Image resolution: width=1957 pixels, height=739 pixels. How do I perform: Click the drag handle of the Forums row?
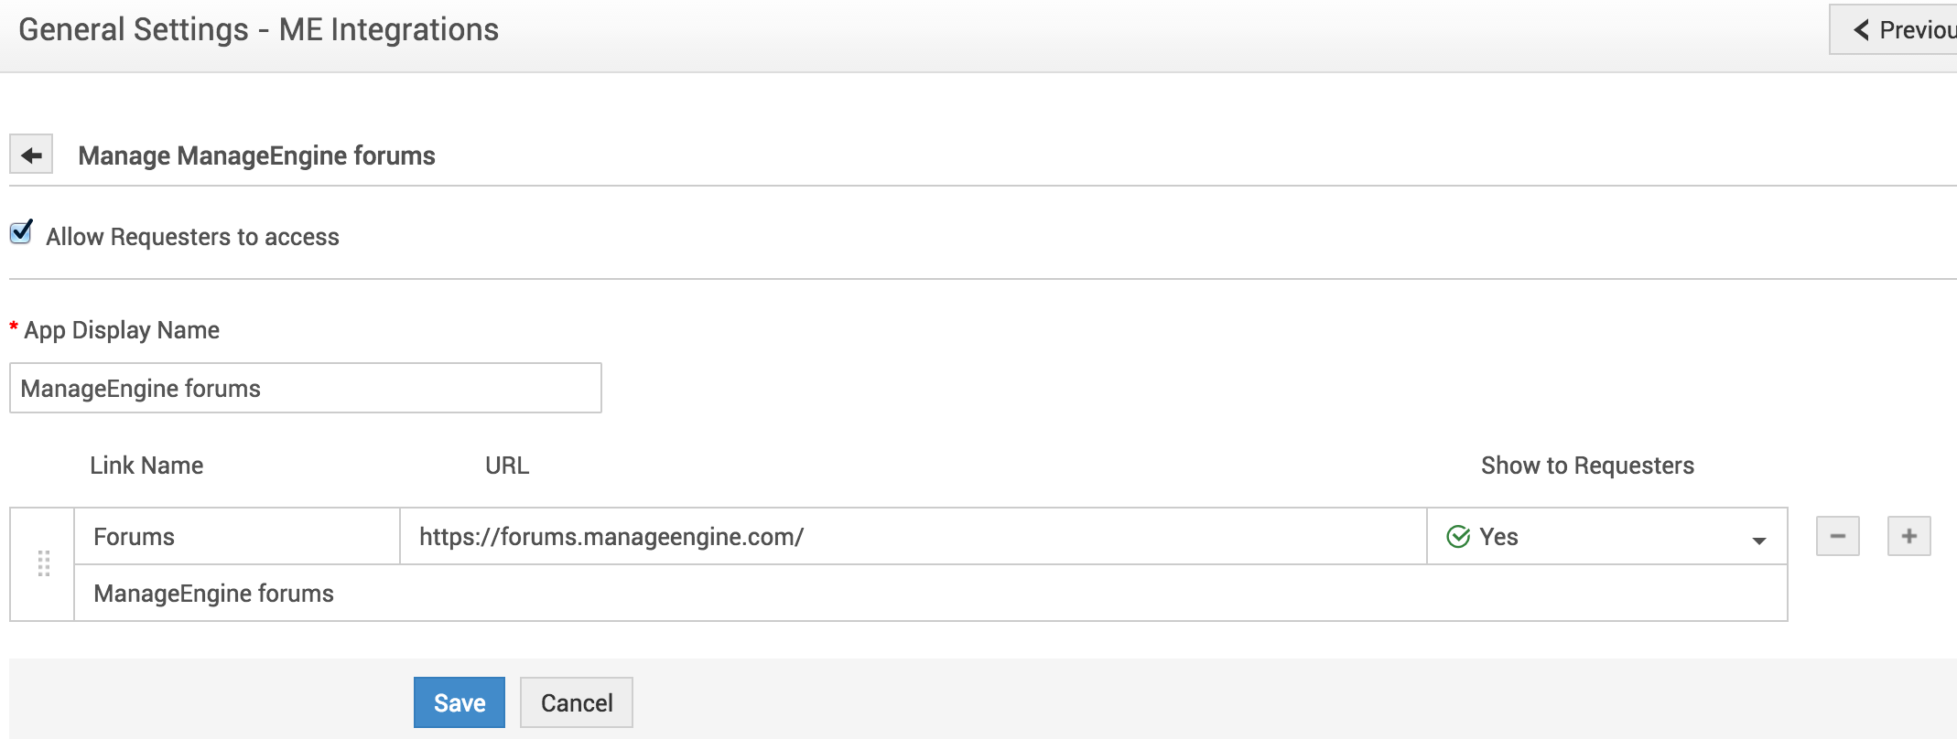coord(43,563)
